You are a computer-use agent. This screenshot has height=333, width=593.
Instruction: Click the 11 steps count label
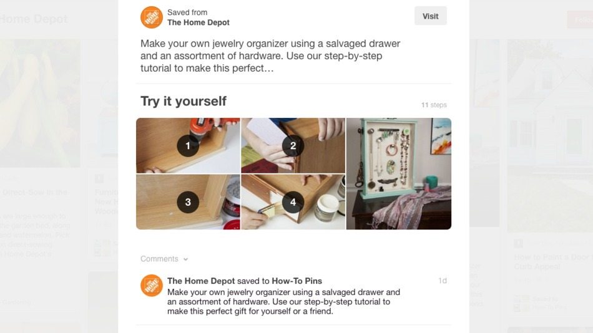tap(434, 105)
